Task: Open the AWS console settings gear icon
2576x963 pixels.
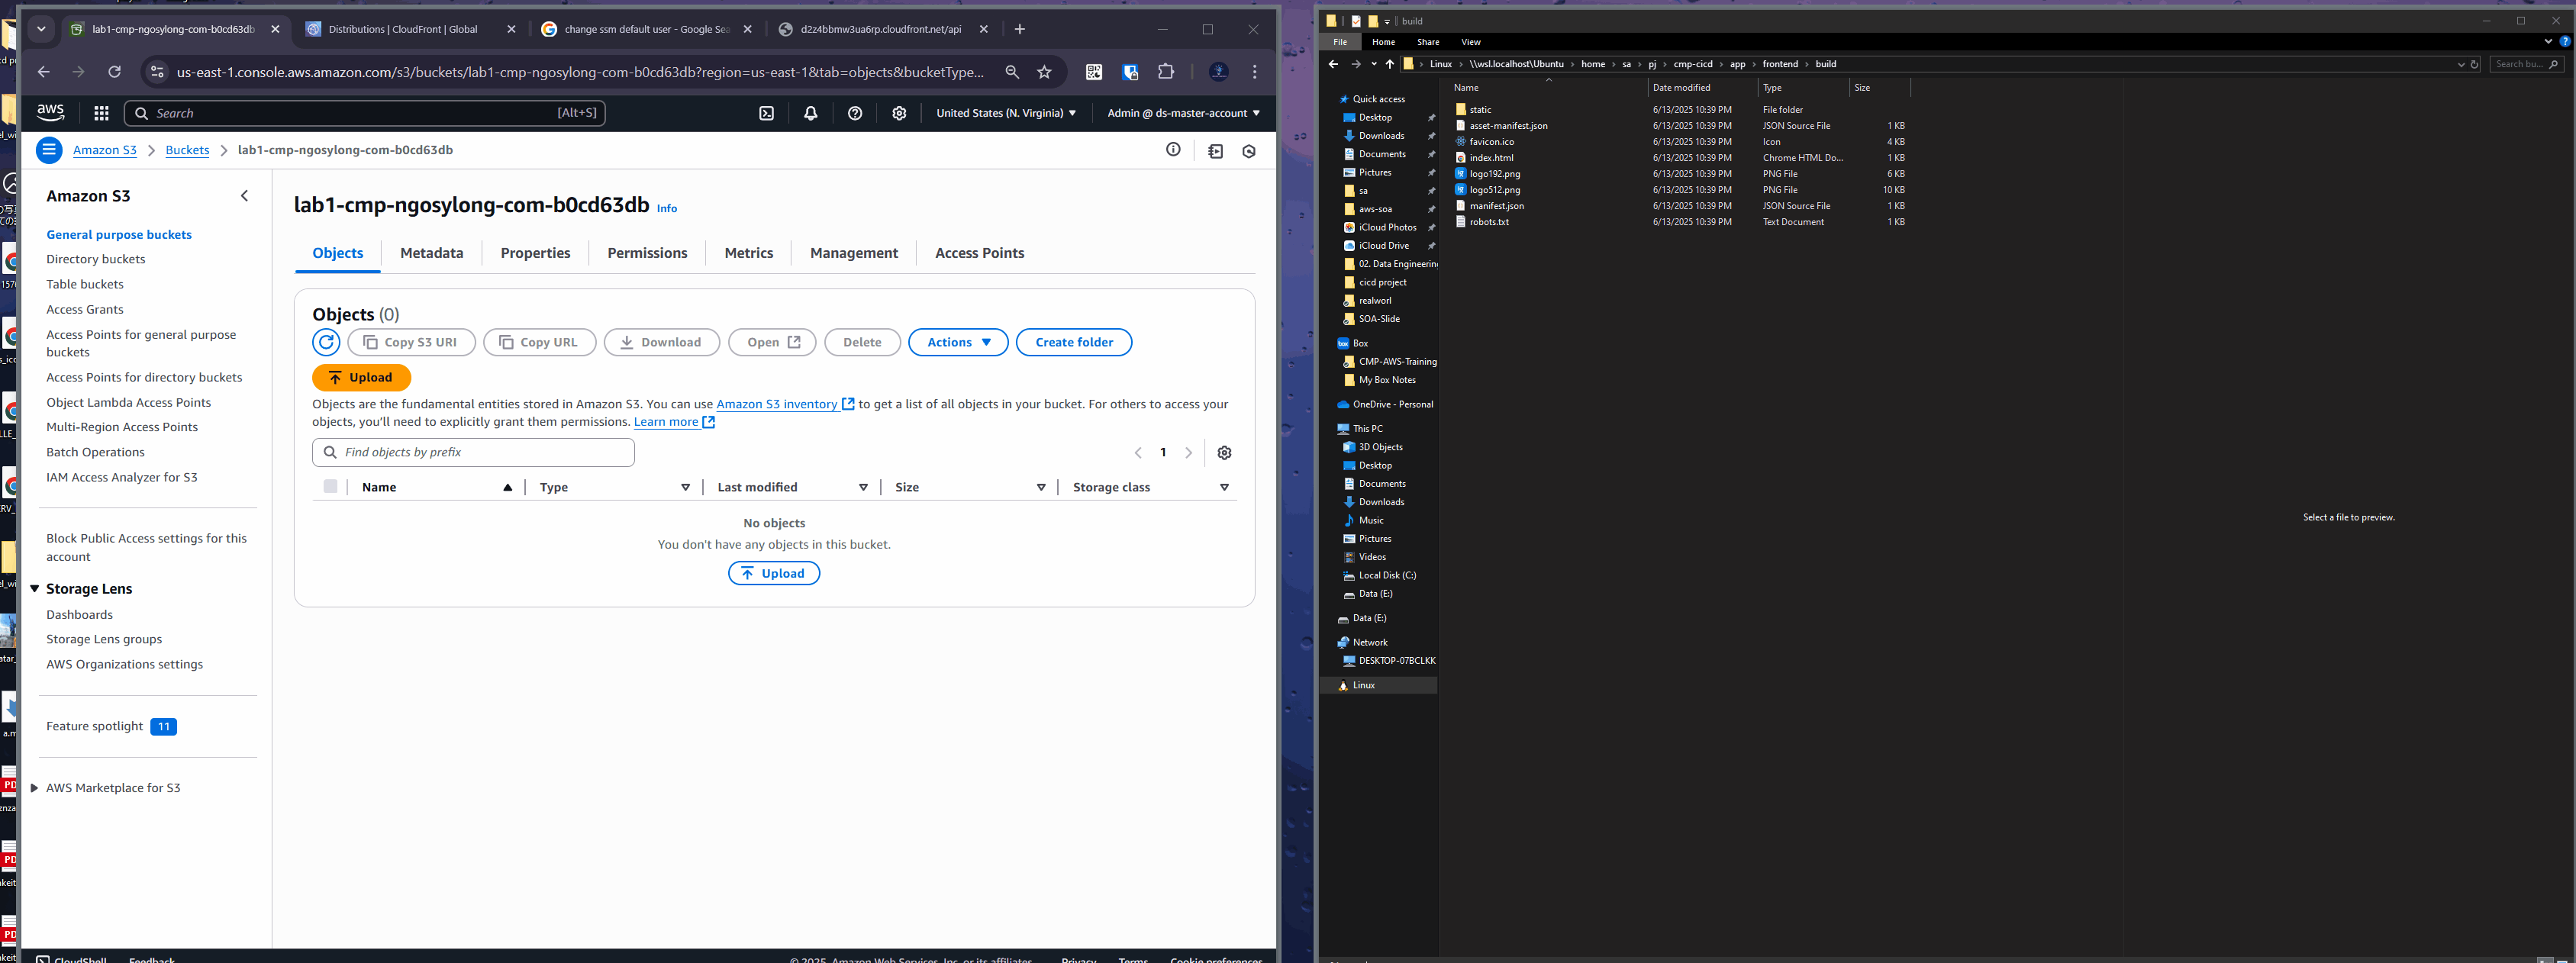Action: click(899, 113)
